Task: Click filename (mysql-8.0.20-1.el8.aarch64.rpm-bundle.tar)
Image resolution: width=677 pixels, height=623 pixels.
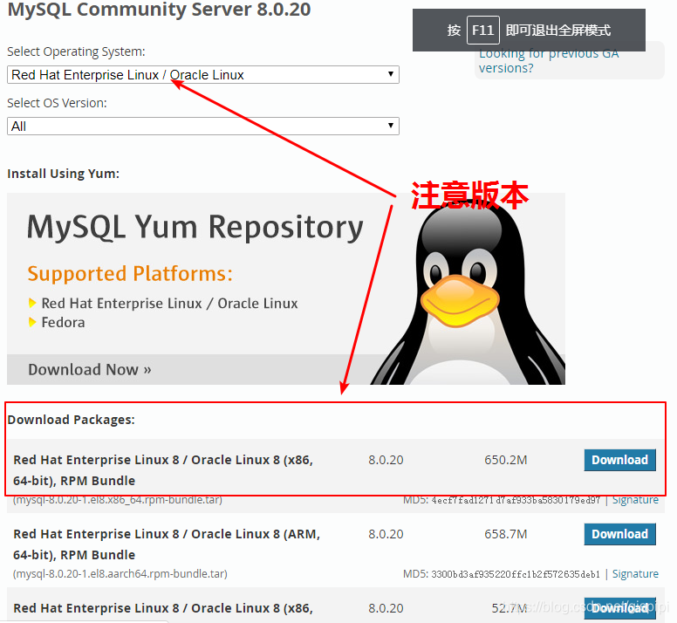Action: point(120,574)
